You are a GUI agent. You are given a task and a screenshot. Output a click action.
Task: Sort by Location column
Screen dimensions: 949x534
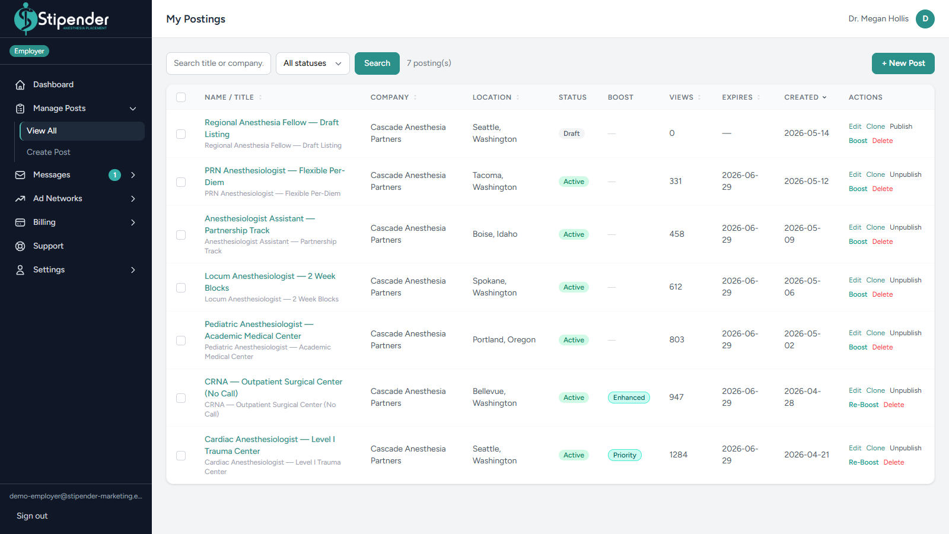[496, 97]
